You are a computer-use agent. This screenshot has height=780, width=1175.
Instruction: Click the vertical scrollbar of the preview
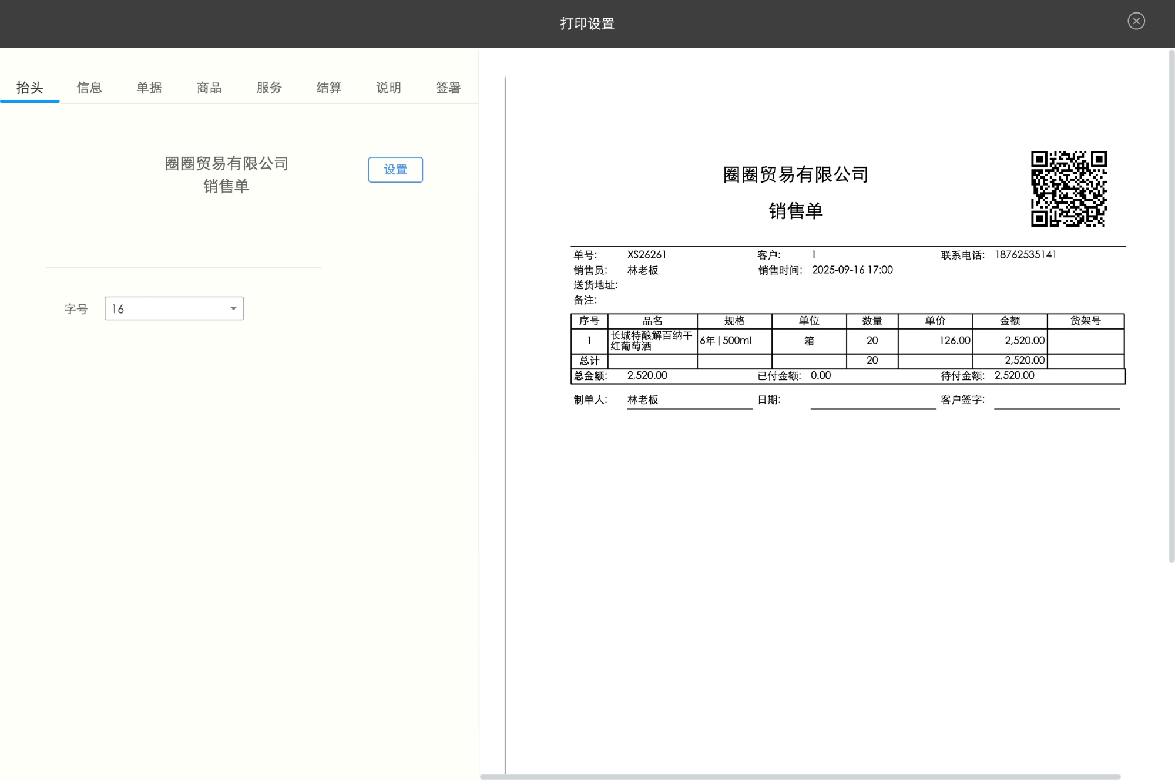[x=1171, y=305]
